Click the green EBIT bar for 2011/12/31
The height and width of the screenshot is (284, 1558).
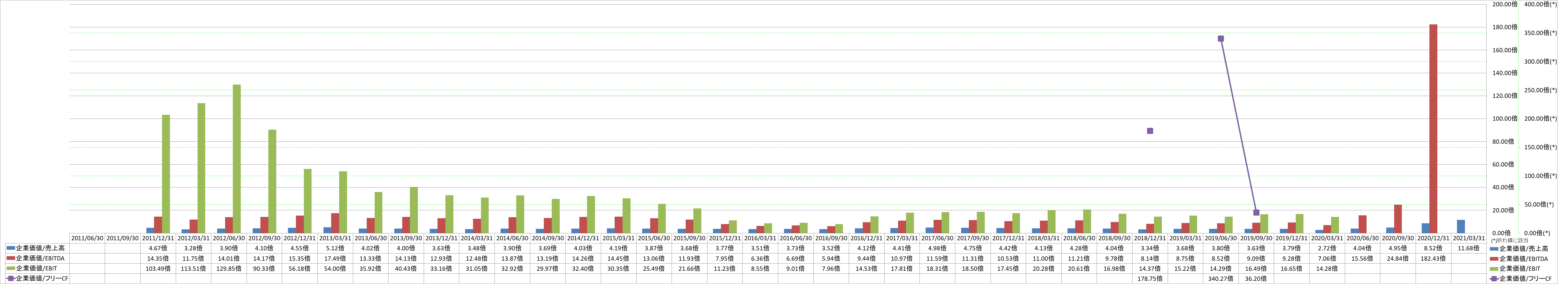click(166, 174)
